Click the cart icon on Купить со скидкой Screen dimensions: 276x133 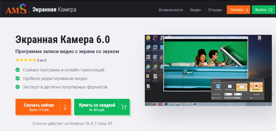click(124, 107)
